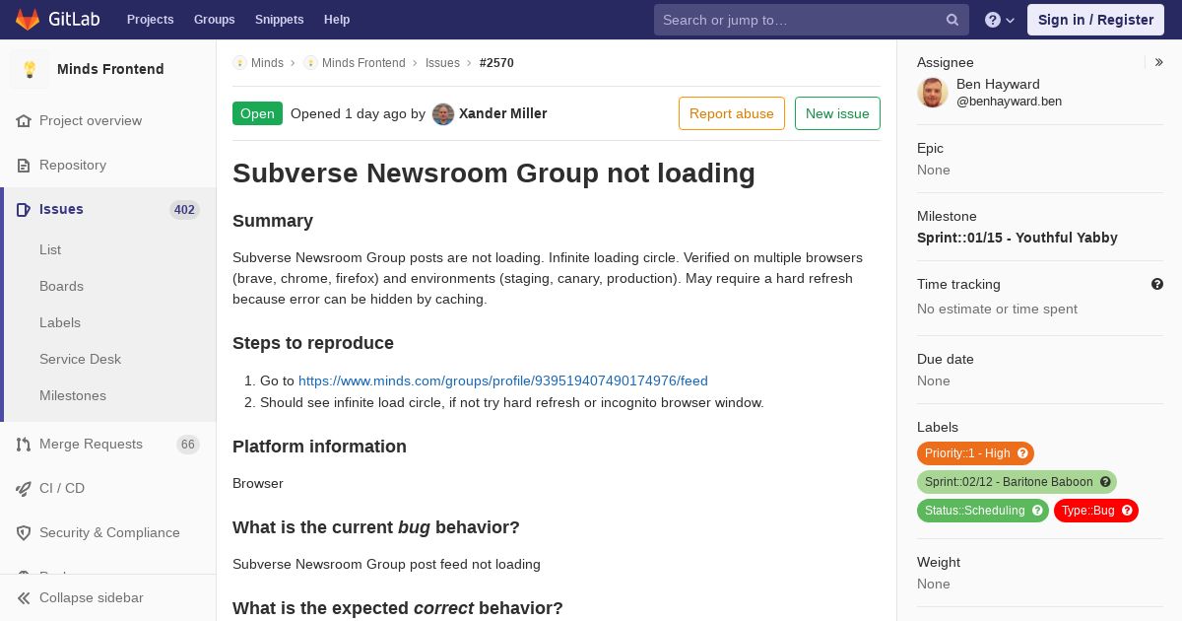Click the CI / CD rocket icon
The image size is (1182, 621).
pyautogui.click(x=24, y=488)
